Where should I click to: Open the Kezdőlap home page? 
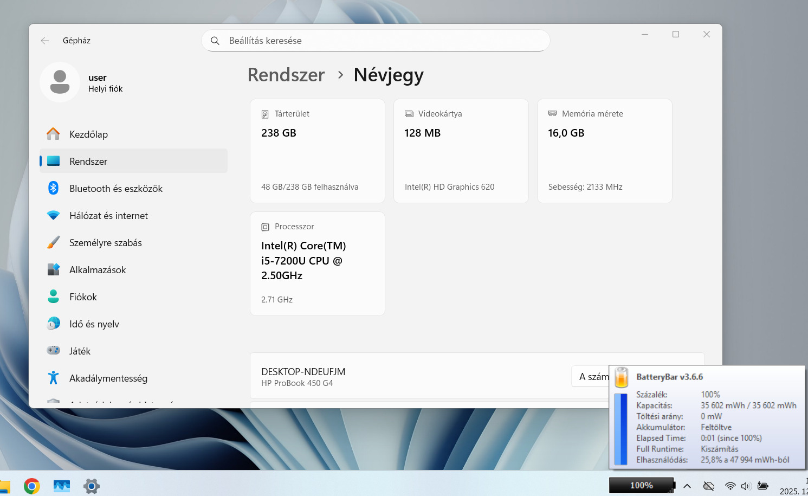point(133,134)
